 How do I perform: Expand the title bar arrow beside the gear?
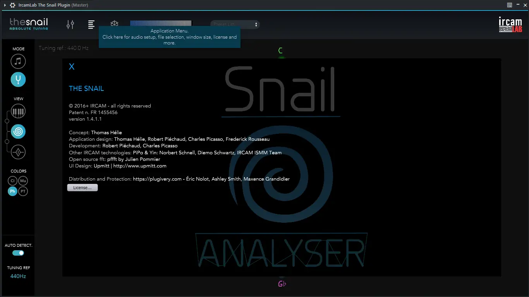click(4, 5)
